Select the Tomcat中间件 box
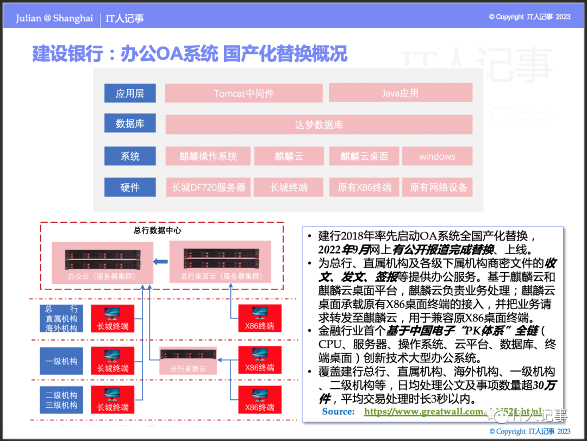This screenshot has width=587, height=441. click(243, 93)
